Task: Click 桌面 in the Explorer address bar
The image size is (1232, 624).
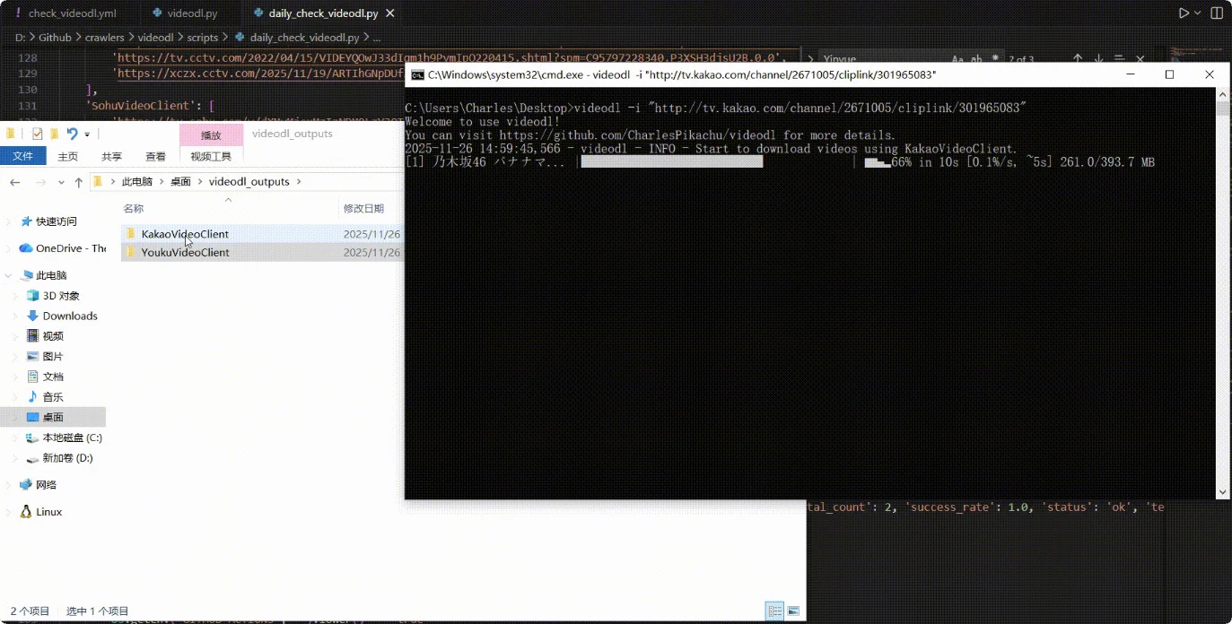Action: [x=180, y=181]
